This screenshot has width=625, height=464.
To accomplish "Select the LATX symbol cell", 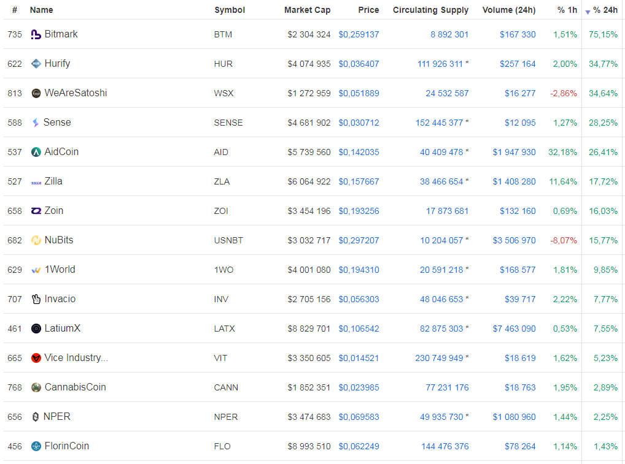I will pyautogui.click(x=225, y=329).
